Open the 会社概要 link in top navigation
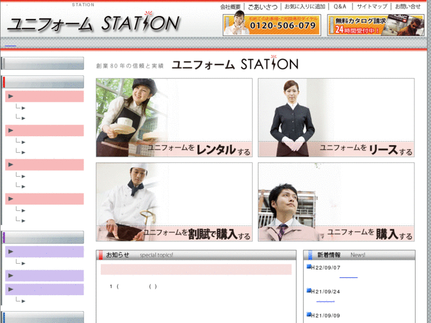 [231, 7]
